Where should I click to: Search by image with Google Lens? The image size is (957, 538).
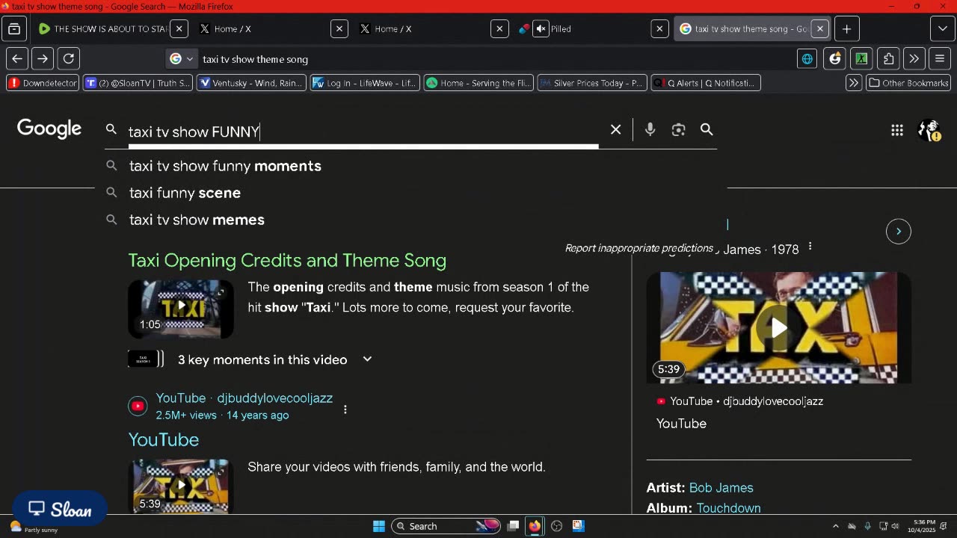tap(678, 129)
